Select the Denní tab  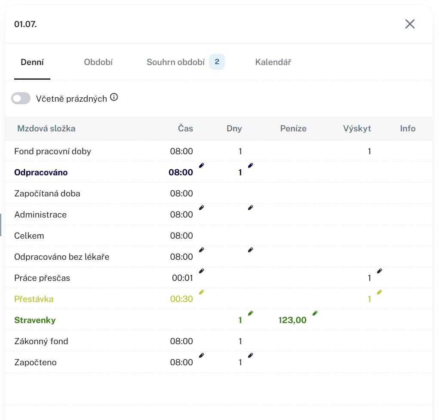click(32, 62)
